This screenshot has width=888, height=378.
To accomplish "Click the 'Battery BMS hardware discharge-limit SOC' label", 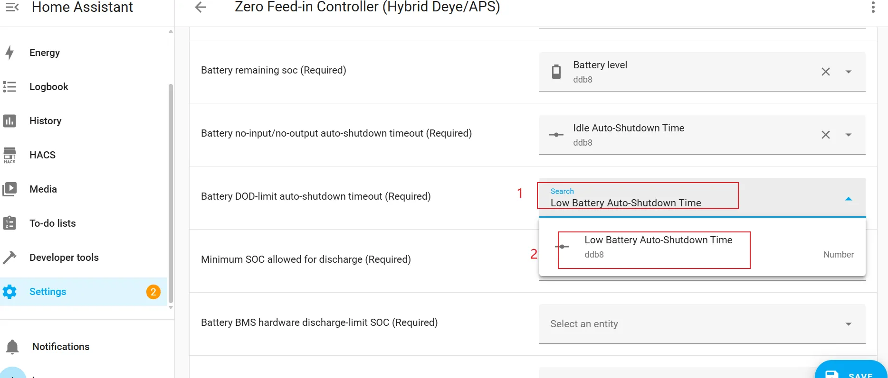I will click(319, 323).
